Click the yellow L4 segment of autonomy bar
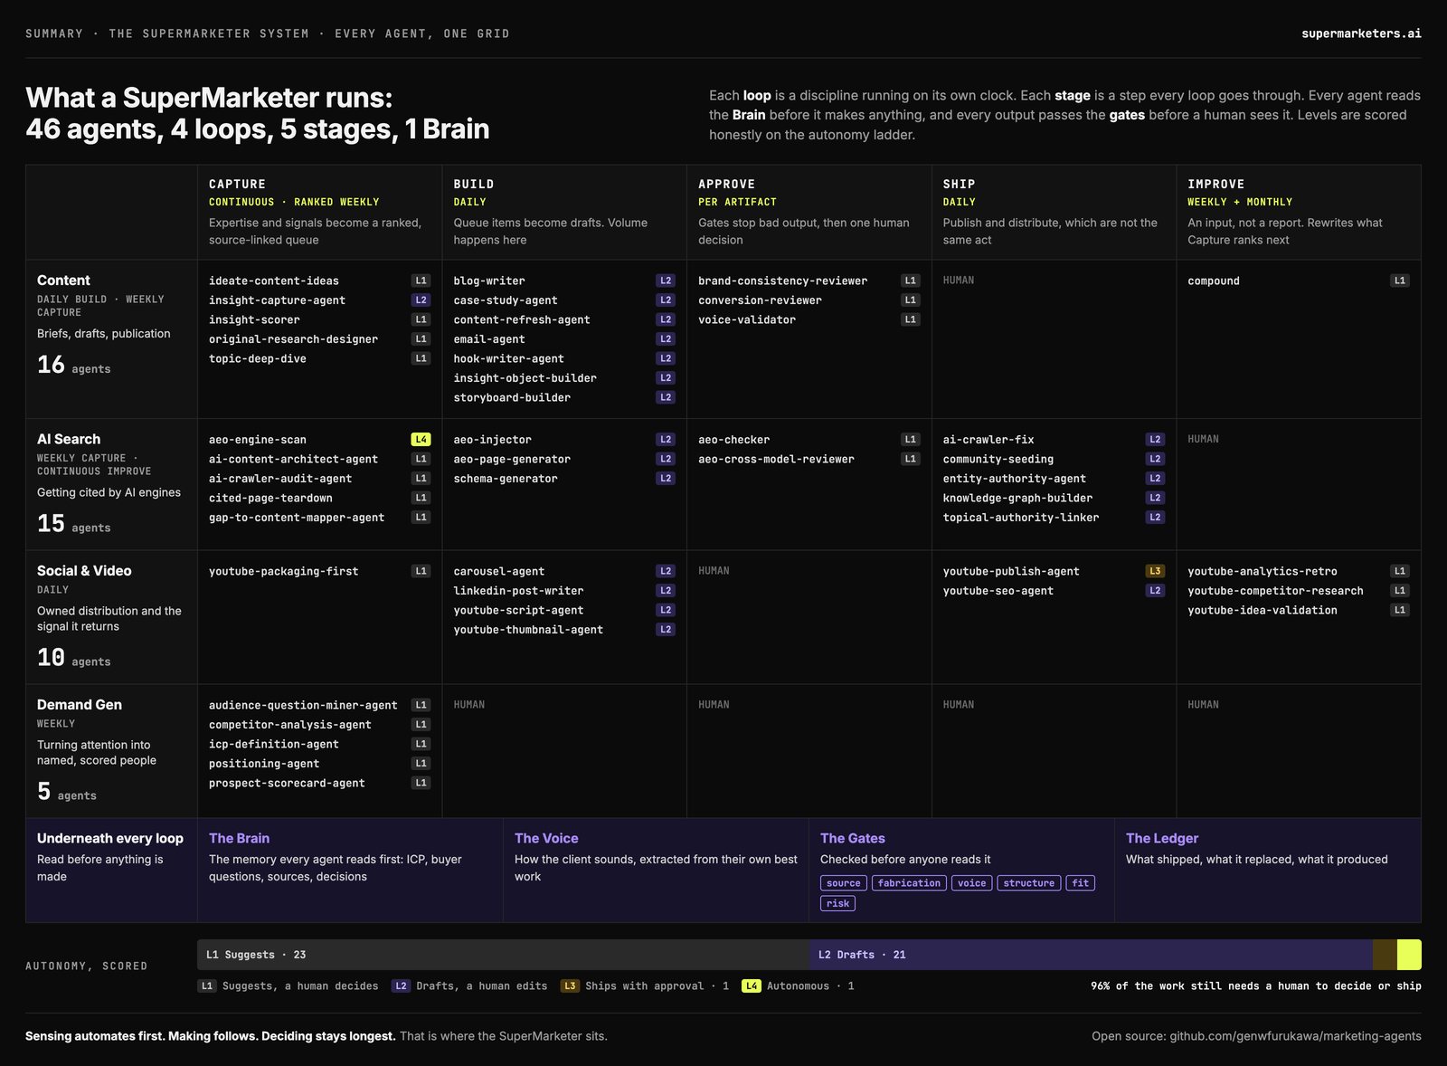This screenshot has height=1066, width=1447. [1409, 955]
